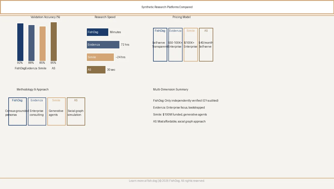The width and height of the screenshot is (334, 189).
Task: Click the '72 hrs' speed label
Action: [125, 45]
